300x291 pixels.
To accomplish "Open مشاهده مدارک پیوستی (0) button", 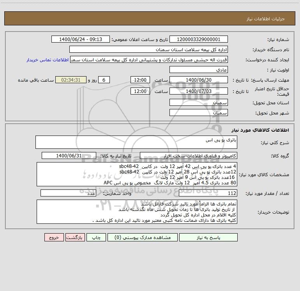I will [143, 237].
